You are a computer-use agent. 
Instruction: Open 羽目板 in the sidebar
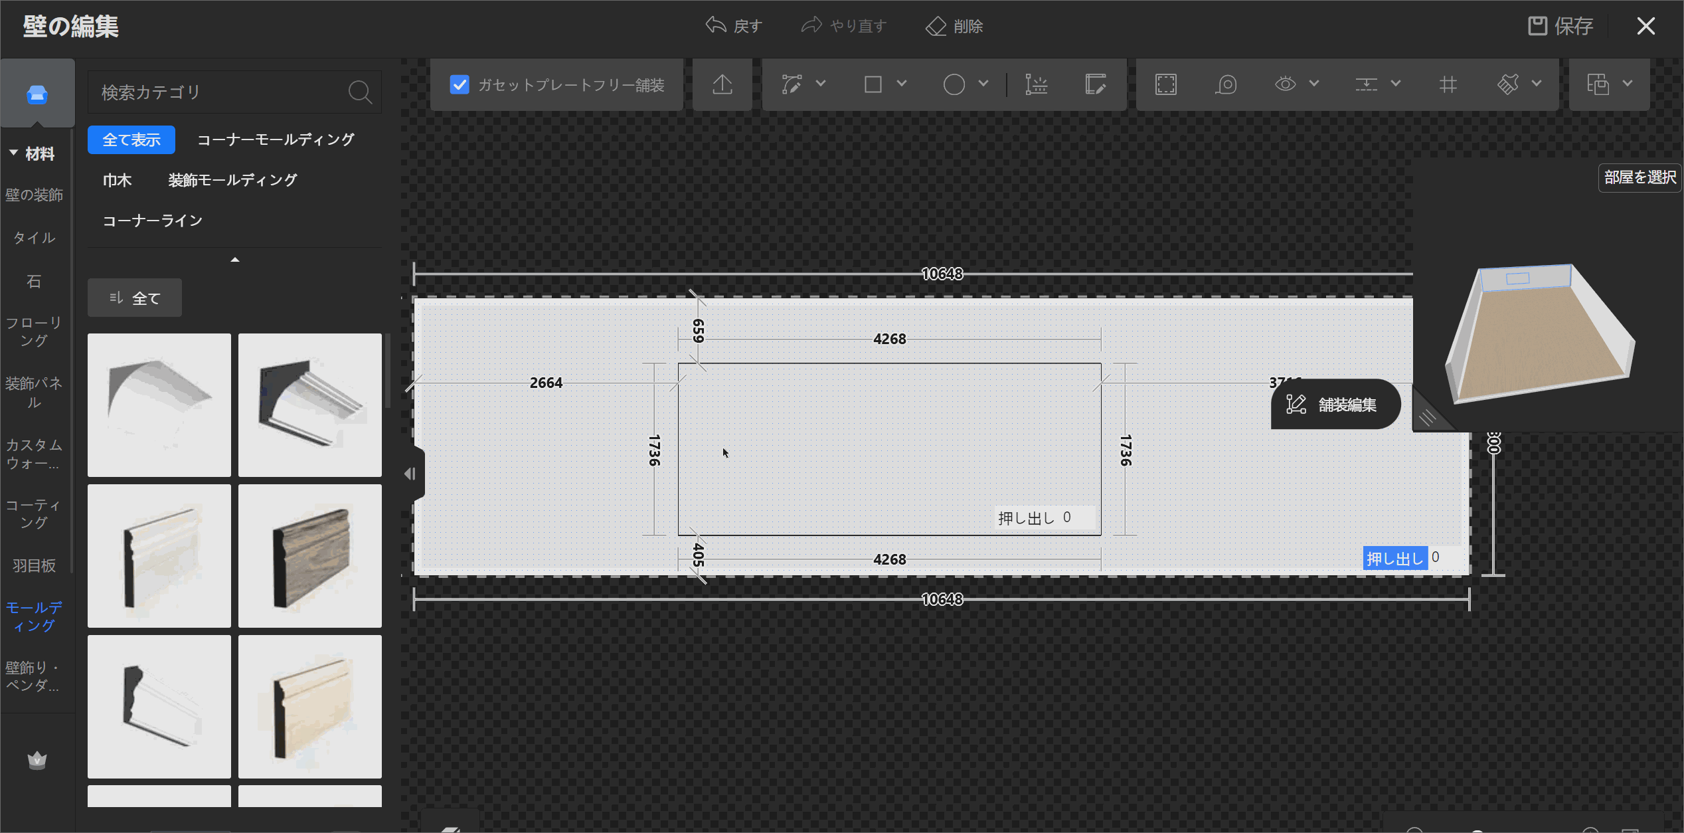pyautogui.click(x=35, y=566)
